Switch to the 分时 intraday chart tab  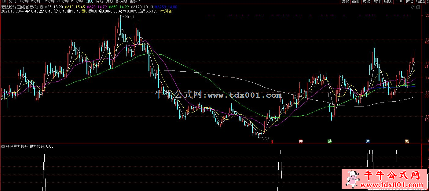(x=12, y=1)
